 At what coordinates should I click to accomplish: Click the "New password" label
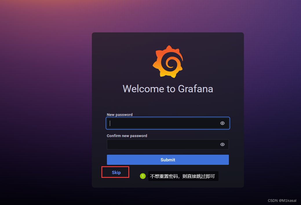[x=120, y=114]
